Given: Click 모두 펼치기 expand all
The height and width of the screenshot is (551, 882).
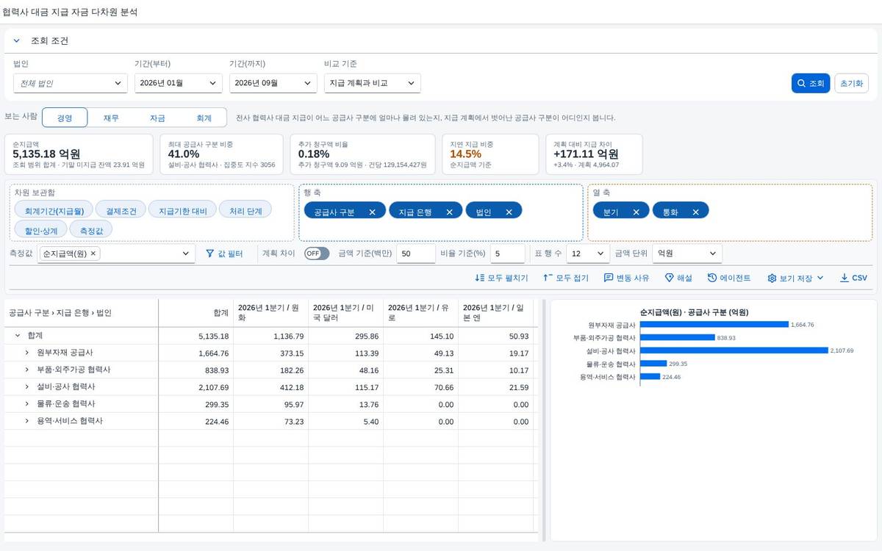Looking at the screenshot, I should tap(502, 278).
